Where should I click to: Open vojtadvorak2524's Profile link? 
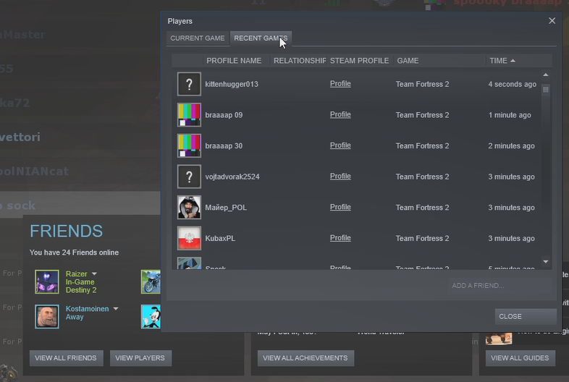340,177
